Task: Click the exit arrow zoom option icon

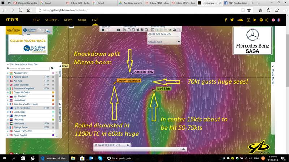Action: [x=146, y=30]
